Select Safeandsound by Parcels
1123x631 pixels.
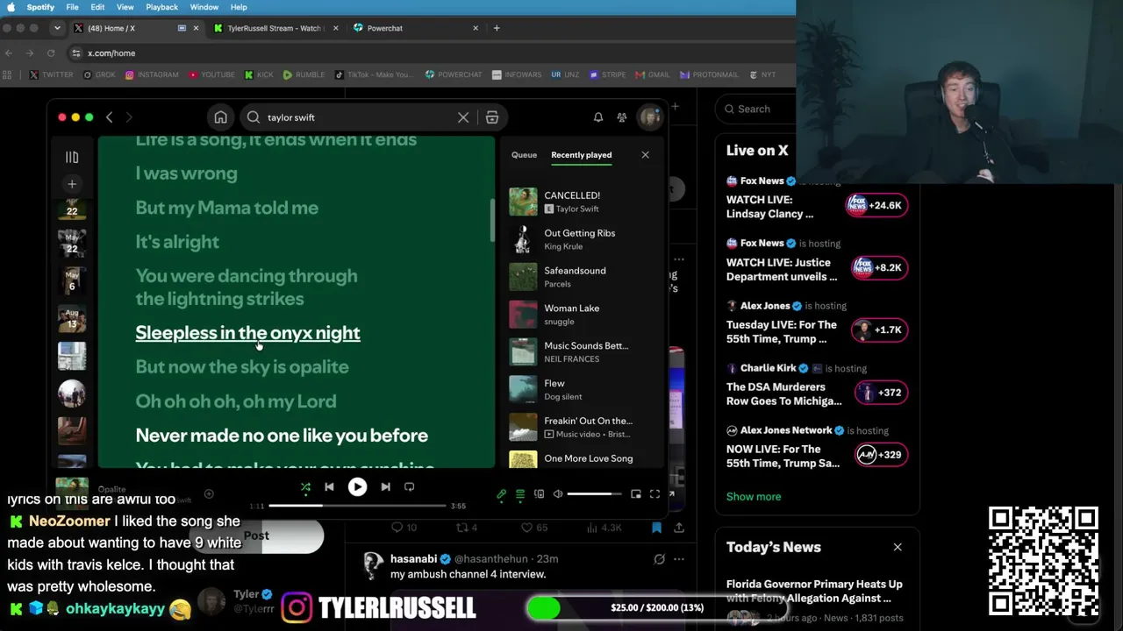[583, 277]
